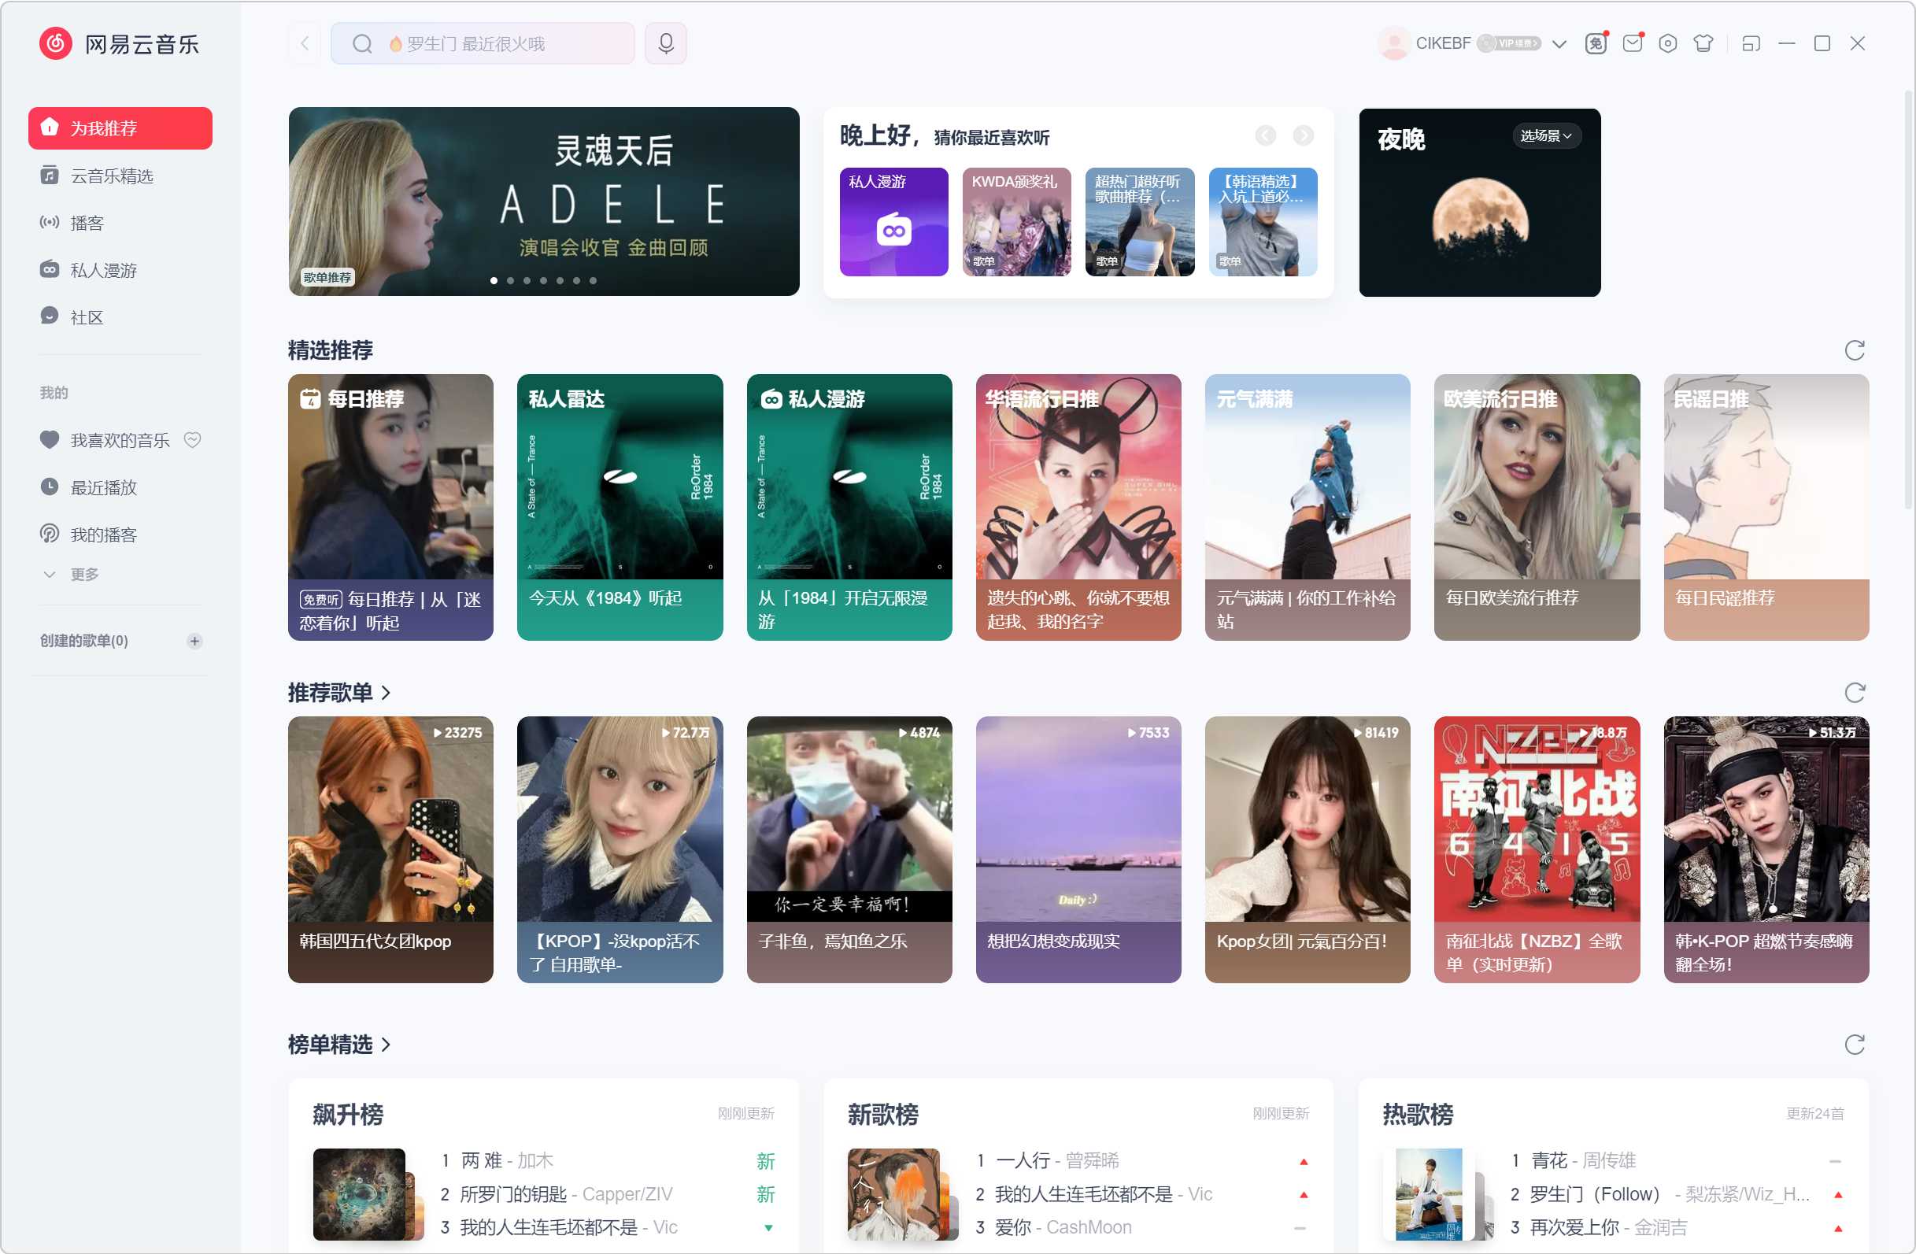This screenshot has width=1916, height=1254.
Task: Open 最近播放 in the sidebar
Action: click(120, 487)
